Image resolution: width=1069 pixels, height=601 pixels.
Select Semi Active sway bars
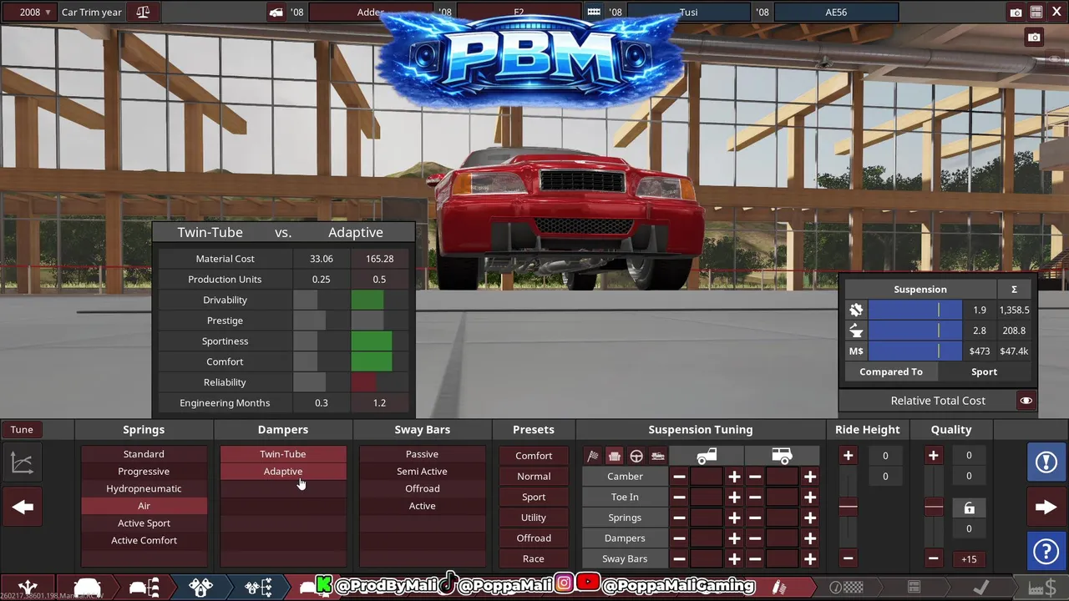click(422, 471)
